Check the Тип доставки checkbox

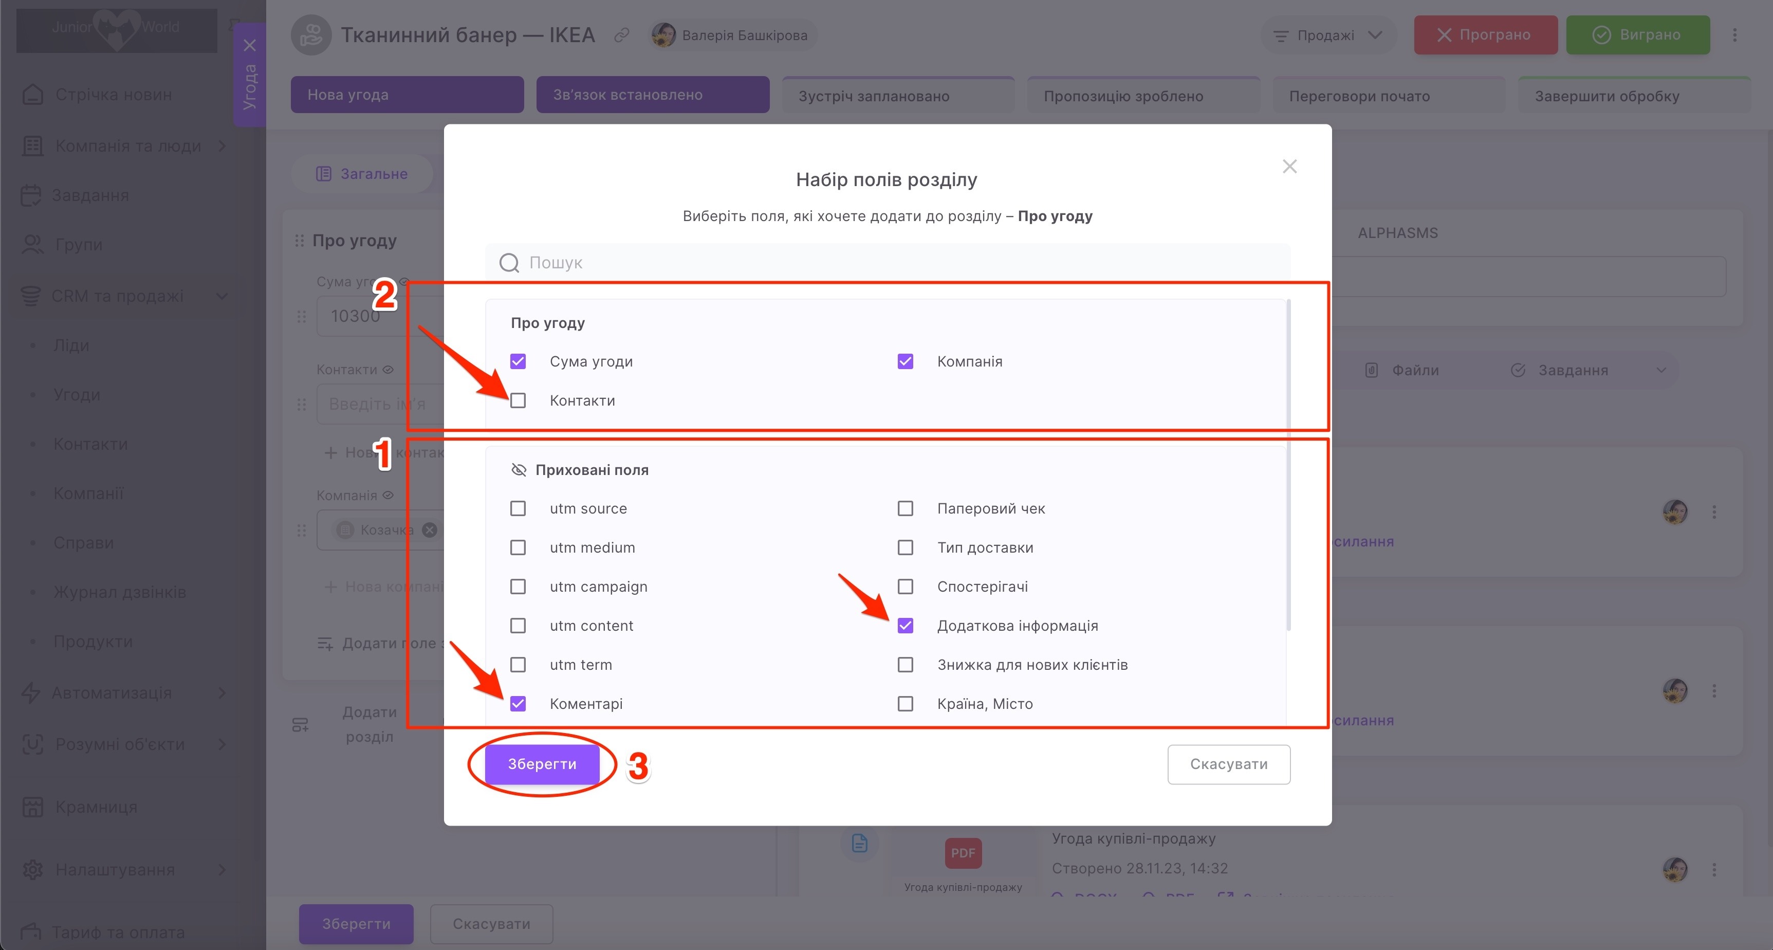click(x=905, y=548)
